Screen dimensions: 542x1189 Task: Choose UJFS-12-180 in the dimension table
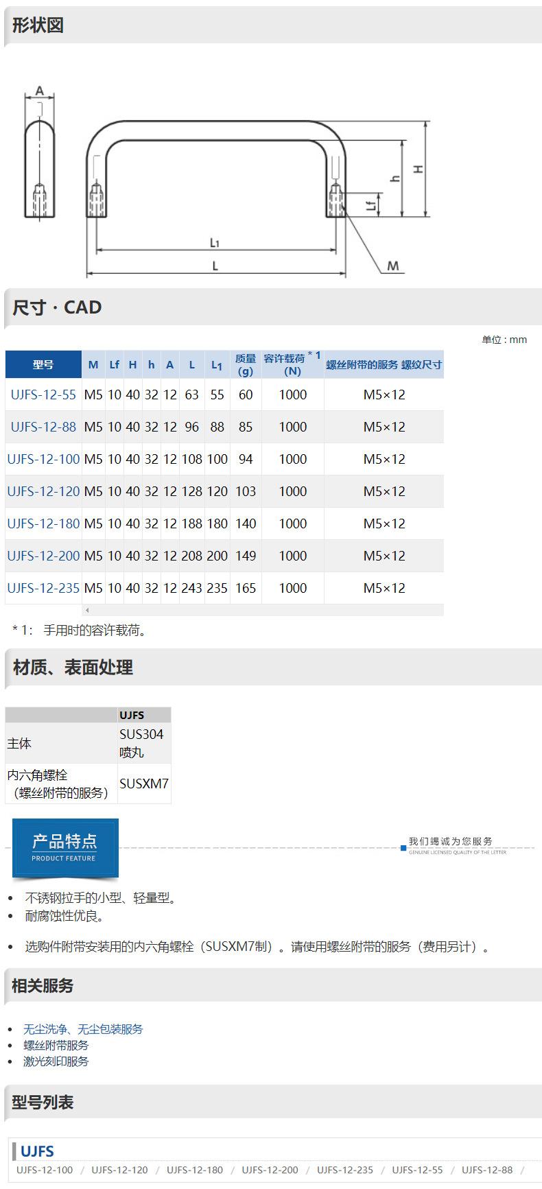(43, 523)
